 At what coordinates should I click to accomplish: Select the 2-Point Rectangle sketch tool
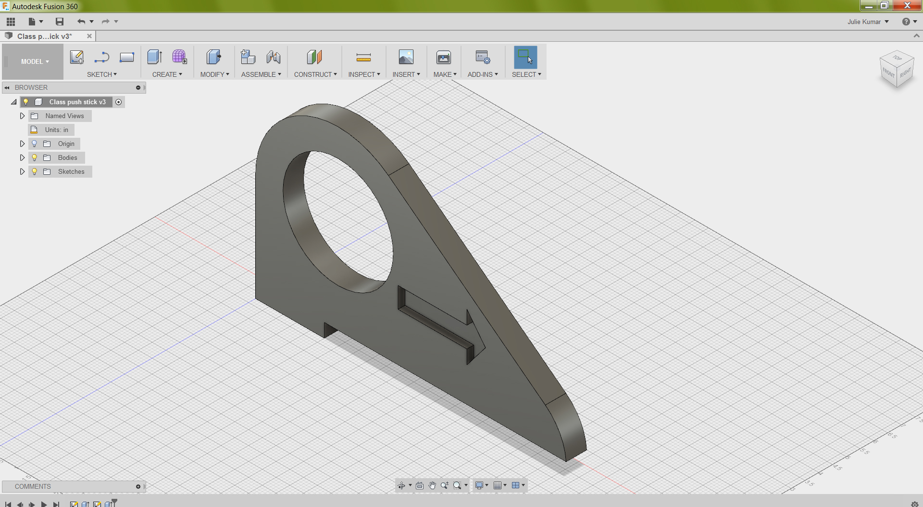coord(127,57)
